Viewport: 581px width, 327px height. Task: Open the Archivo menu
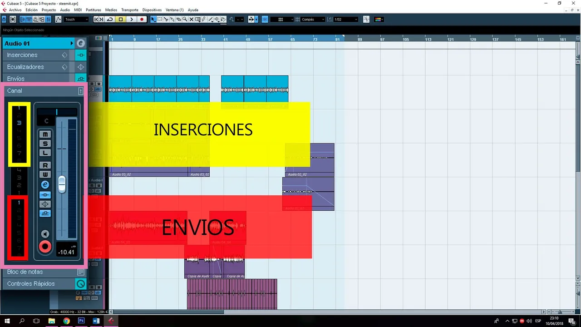(15, 10)
